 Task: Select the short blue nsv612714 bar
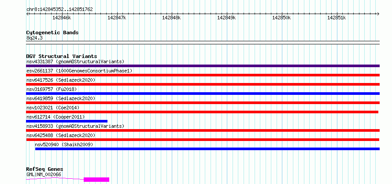pos(67,121)
